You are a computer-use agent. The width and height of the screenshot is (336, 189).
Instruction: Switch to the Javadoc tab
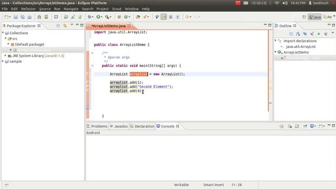(119, 126)
